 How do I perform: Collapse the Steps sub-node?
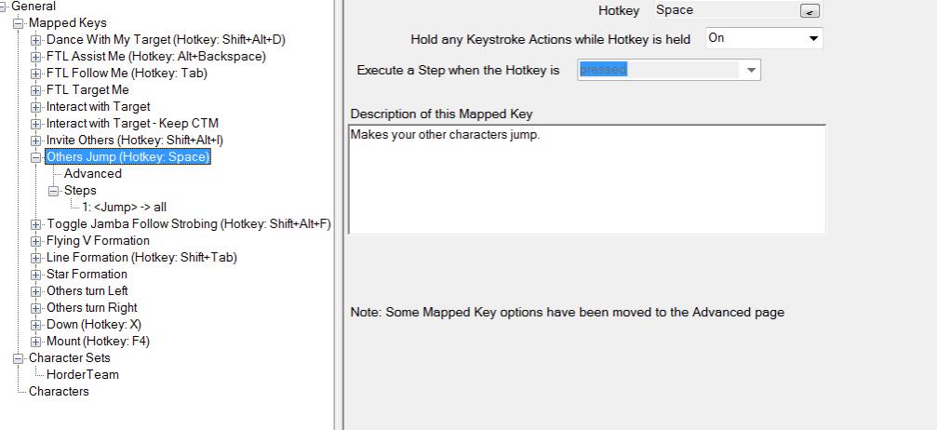[54, 191]
